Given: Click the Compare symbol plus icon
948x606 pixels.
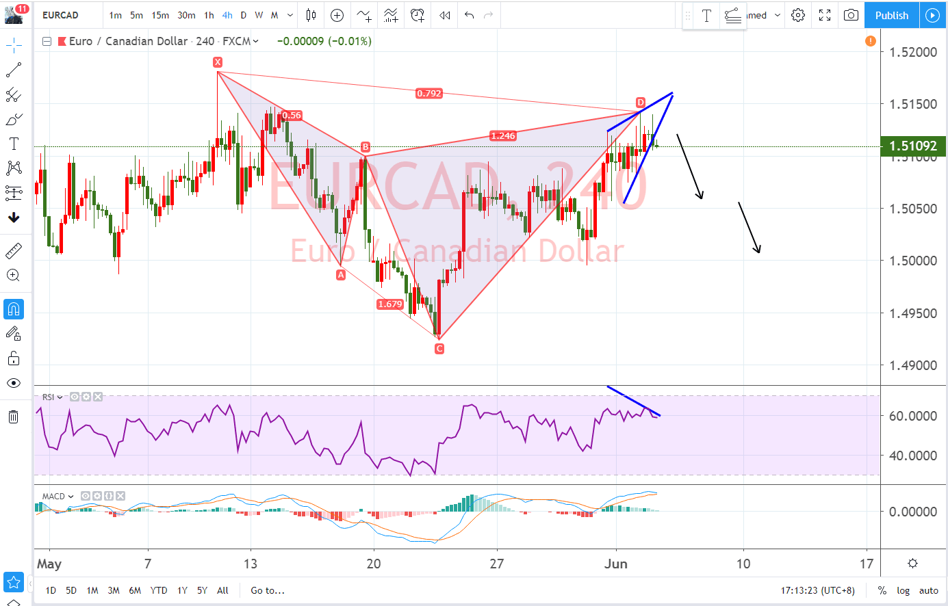Looking at the screenshot, I should pos(337,15).
